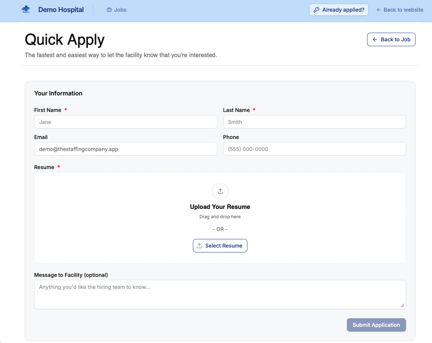Image resolution: width=432 pixels, height=343 pixels.
Task: Click the First Name label
Action: pos(48,110)
